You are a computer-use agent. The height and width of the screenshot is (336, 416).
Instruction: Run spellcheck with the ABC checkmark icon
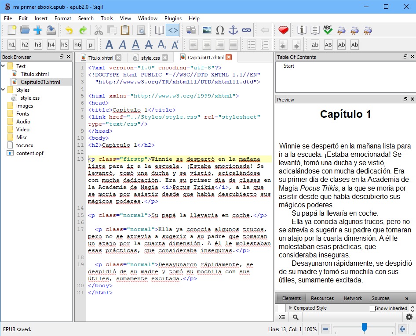(x=328, y=30)
